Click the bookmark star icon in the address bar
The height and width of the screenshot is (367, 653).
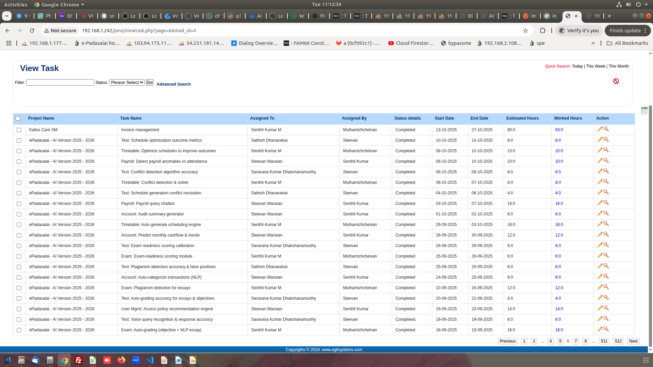[x=525, y=31]
